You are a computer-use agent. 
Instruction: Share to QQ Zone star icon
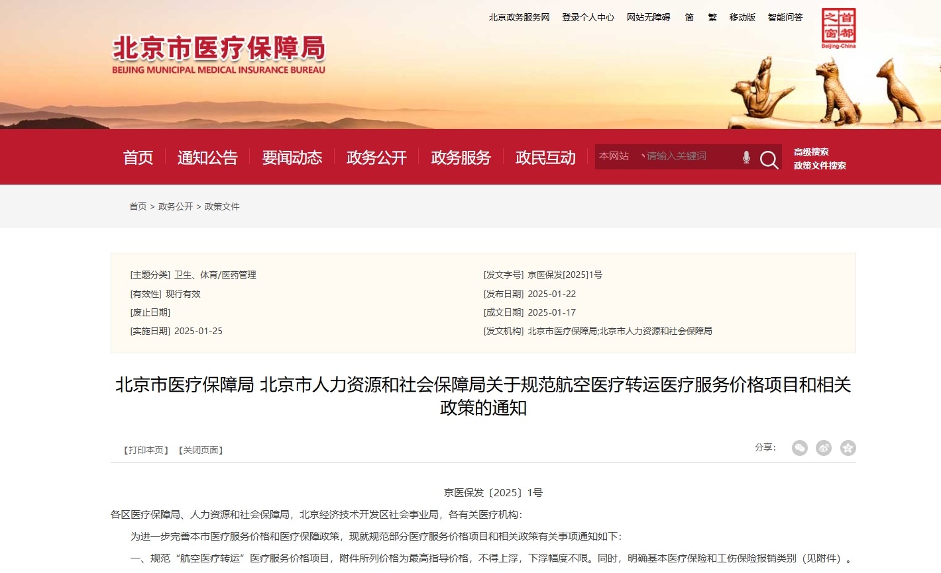[x=848, y=448]
